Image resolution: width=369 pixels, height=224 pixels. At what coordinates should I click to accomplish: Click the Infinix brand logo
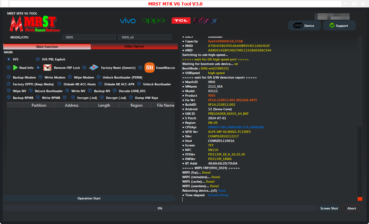[x=205, y=21]
